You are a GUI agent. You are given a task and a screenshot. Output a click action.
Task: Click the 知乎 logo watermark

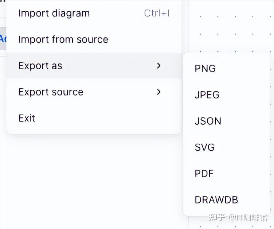(x=216, y=218)
